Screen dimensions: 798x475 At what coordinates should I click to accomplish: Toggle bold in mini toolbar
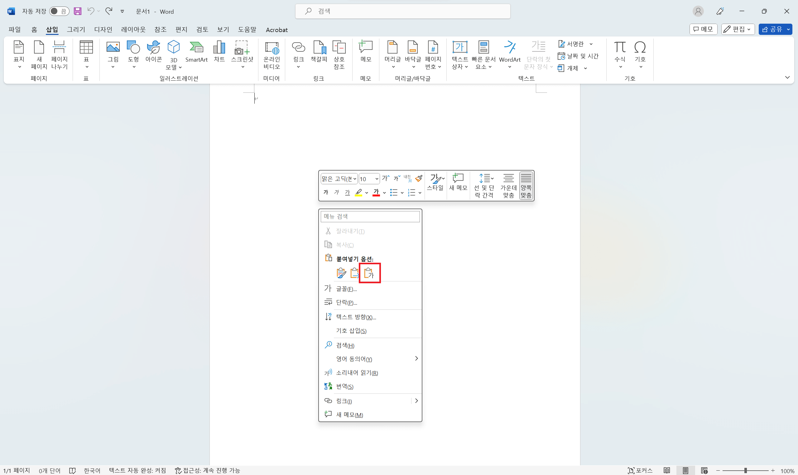(x=326, y=192)
